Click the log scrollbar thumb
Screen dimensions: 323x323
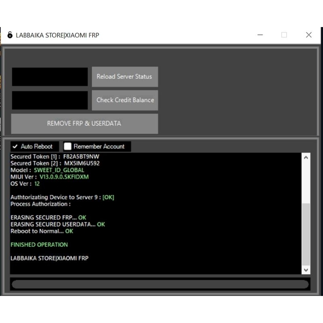(x=306, y=234)
